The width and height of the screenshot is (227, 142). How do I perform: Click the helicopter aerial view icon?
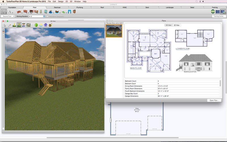[x=24, y=25]
